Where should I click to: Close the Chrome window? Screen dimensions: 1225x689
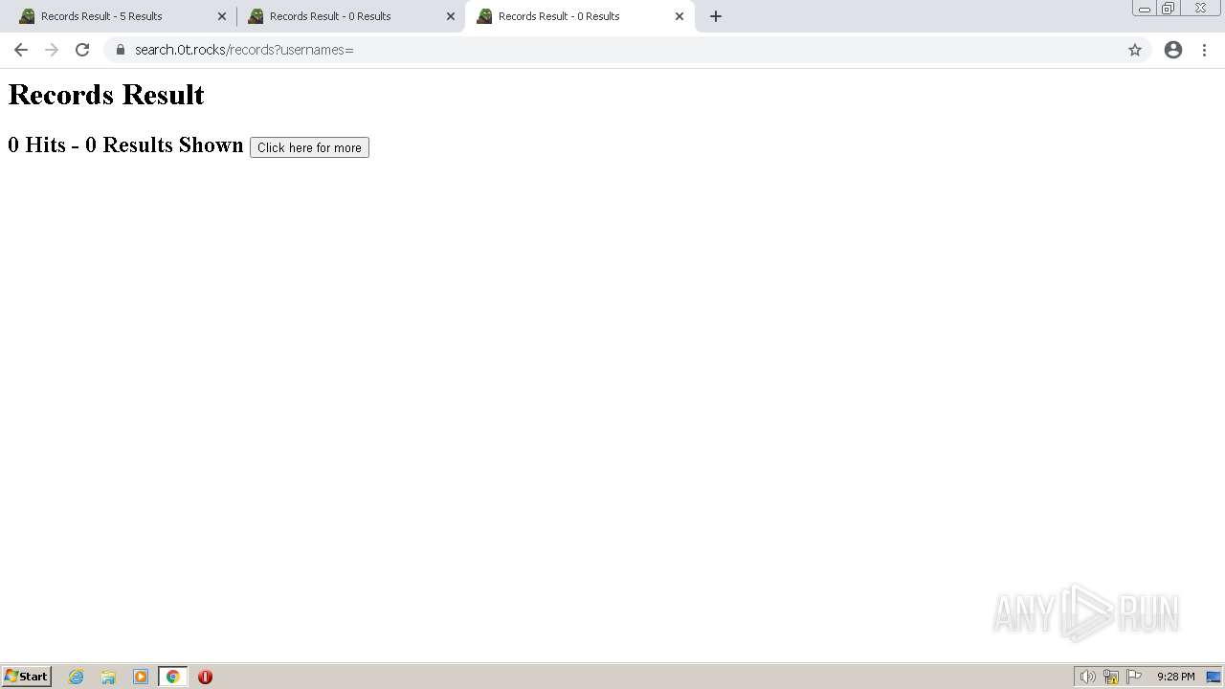point(1200,9)
